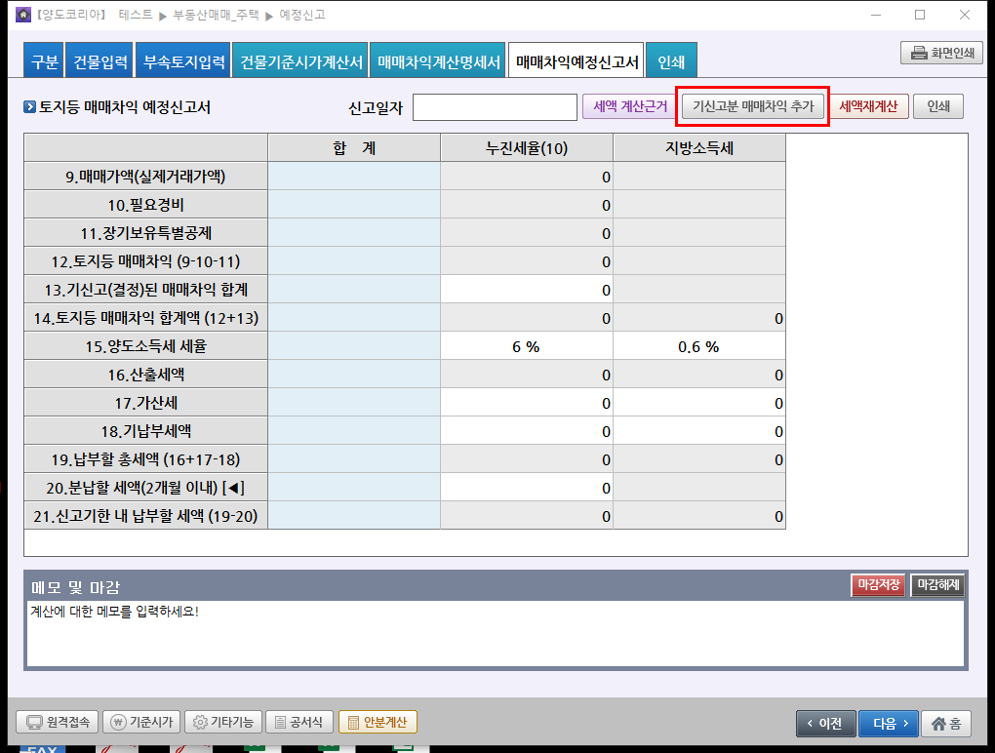Select the 부속토지입력 tab
995x753 pixels.
183,62
